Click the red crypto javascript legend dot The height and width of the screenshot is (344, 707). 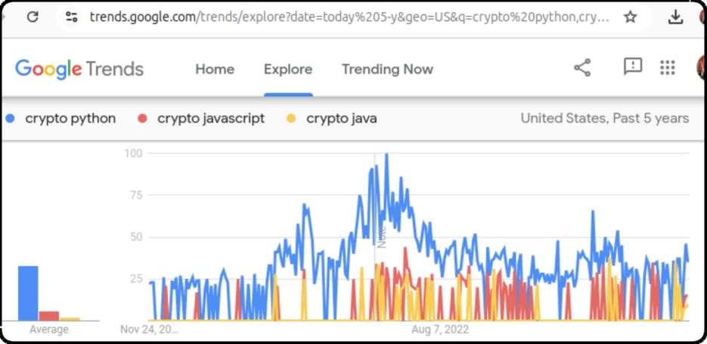(x=142, y=119)
